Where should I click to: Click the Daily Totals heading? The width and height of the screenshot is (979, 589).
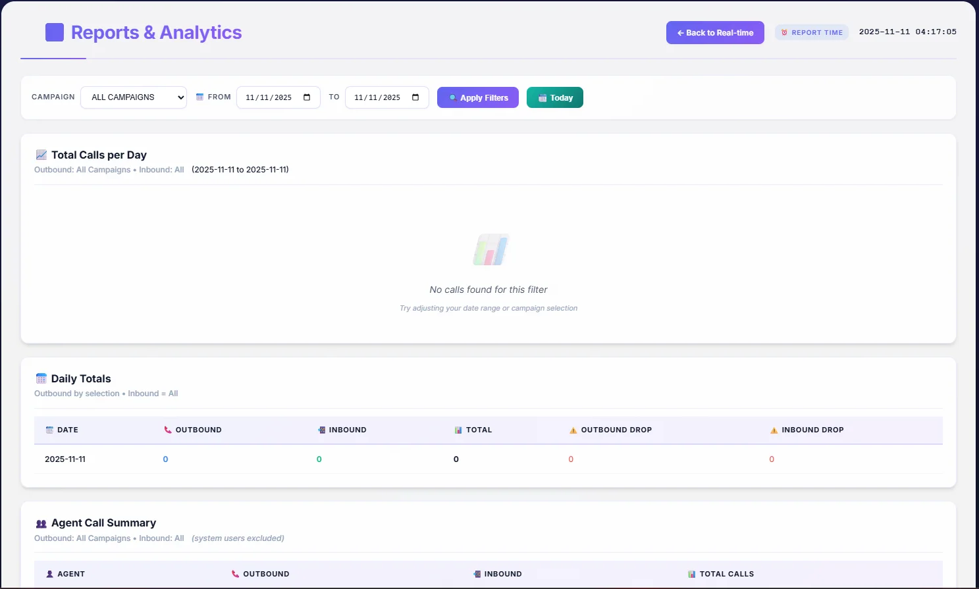(81, 378)
